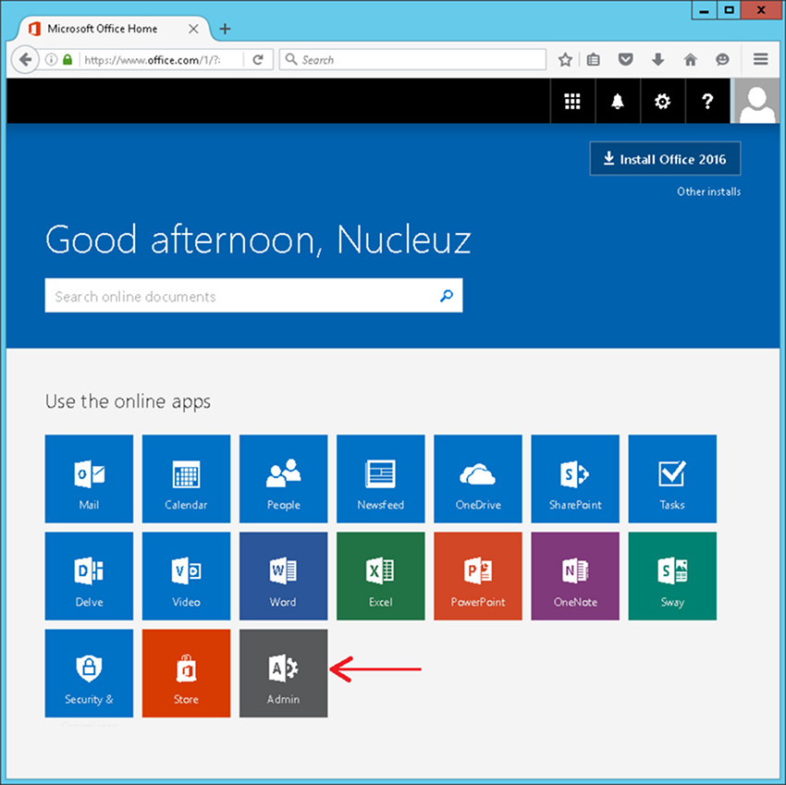Open Office 365 settings gear
The image size is (786, 785).
coord(662,102)
